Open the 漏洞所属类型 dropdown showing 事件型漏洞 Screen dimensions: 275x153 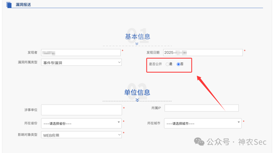click(x=81, y=62)
